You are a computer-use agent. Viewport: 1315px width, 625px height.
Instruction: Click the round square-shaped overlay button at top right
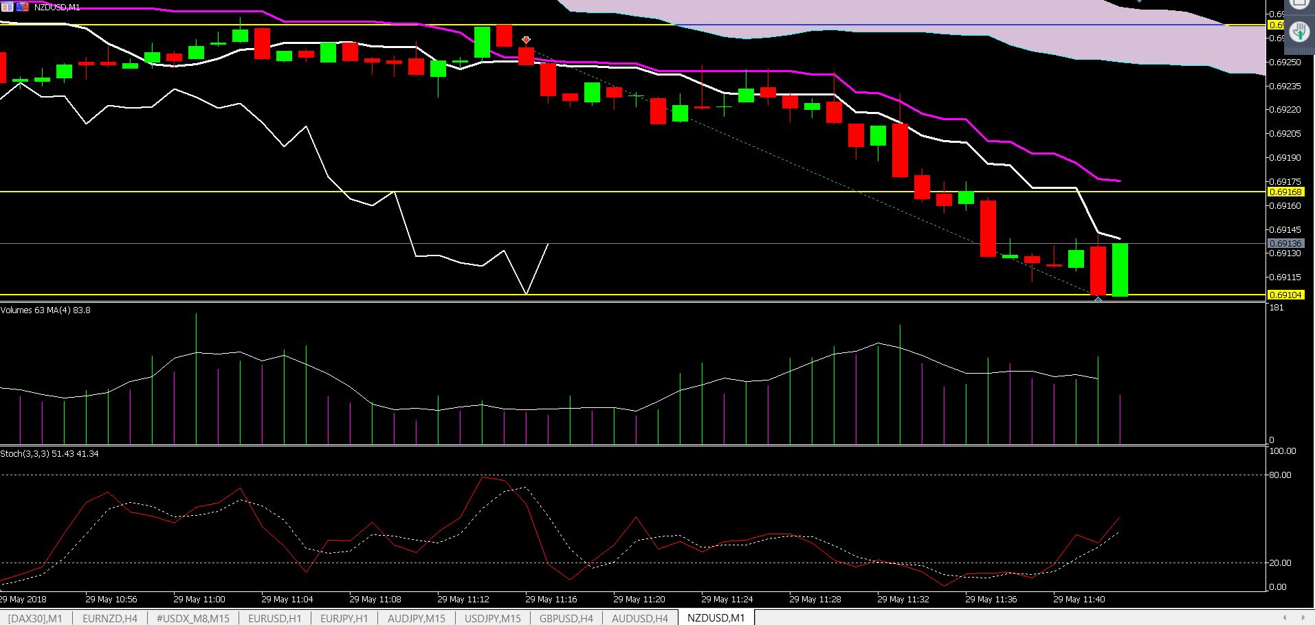(1299, 3)
